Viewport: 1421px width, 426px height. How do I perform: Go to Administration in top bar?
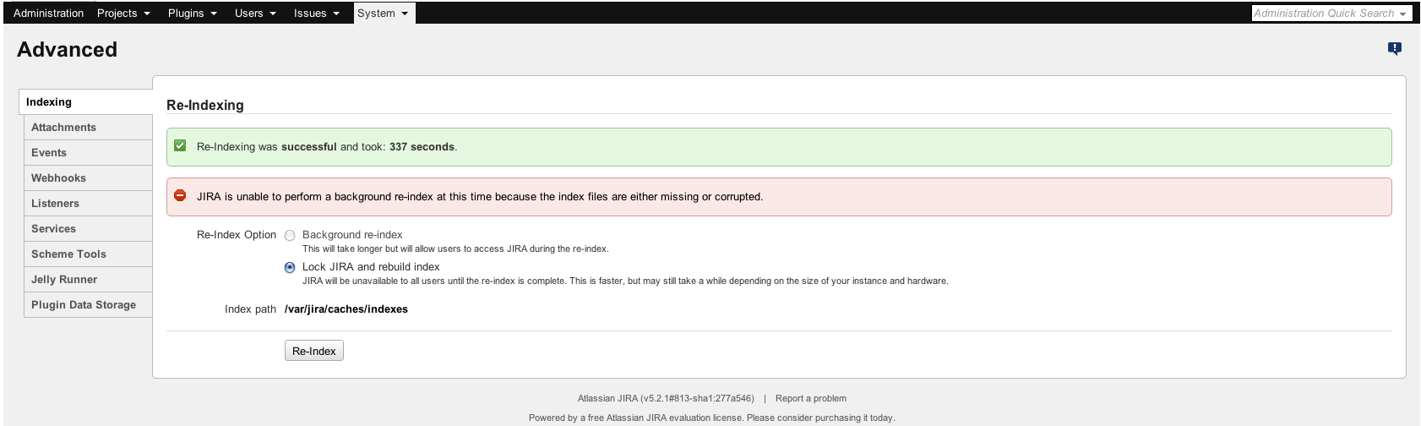tap(48, 13)
